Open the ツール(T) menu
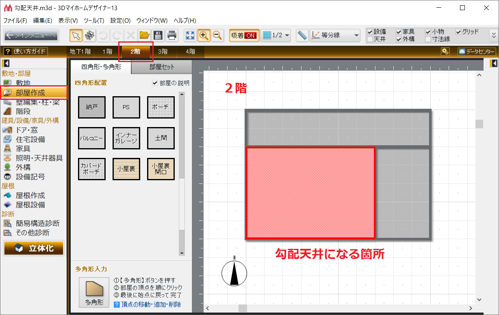Screen dimensions: 499x315 click(93, 20)
